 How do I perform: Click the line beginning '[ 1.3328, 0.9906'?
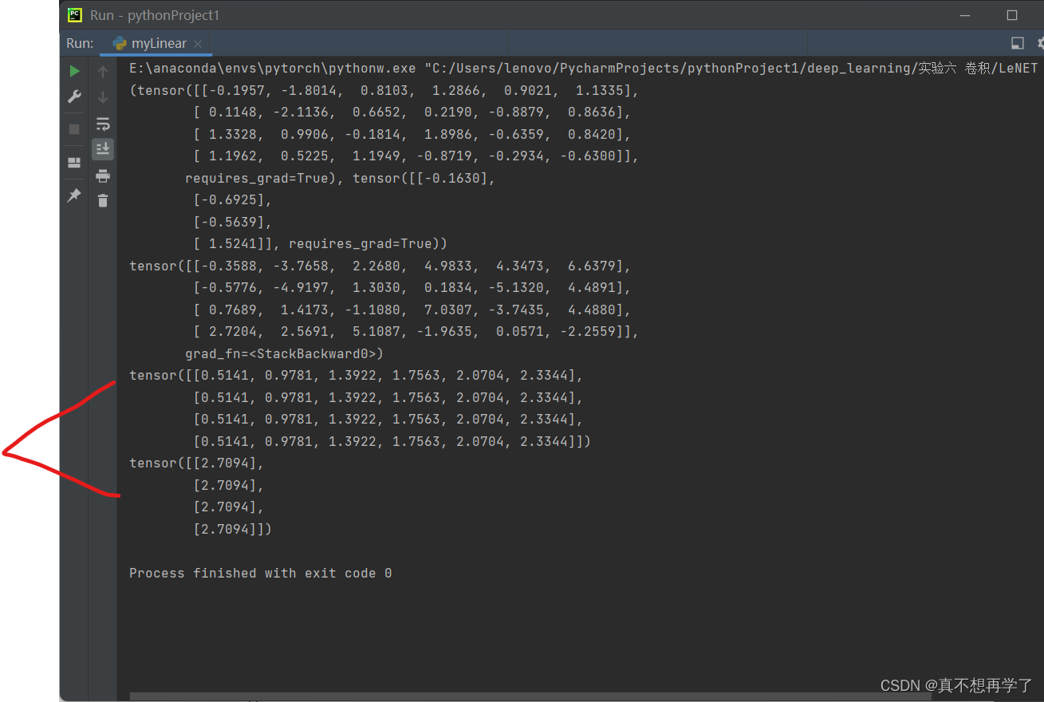tap(412, 134)
